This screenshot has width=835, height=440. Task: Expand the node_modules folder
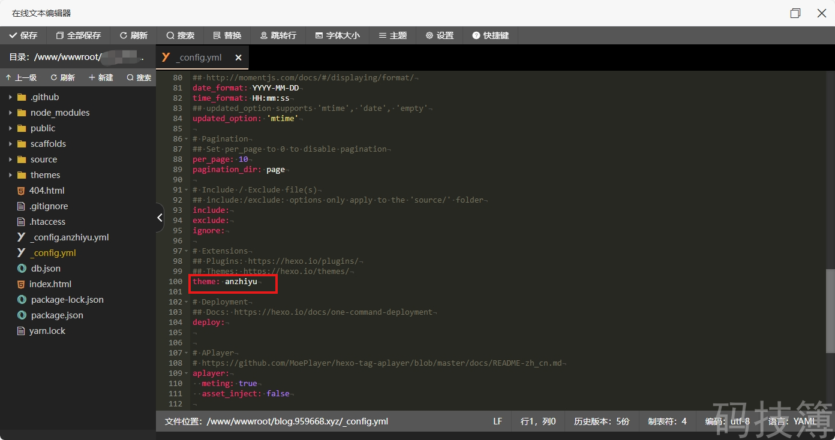pyautogui.click(x=10, y=113)
